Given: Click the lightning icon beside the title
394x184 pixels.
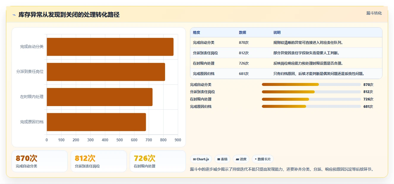Looking at the screenshot, I should (x=14, y=15).
